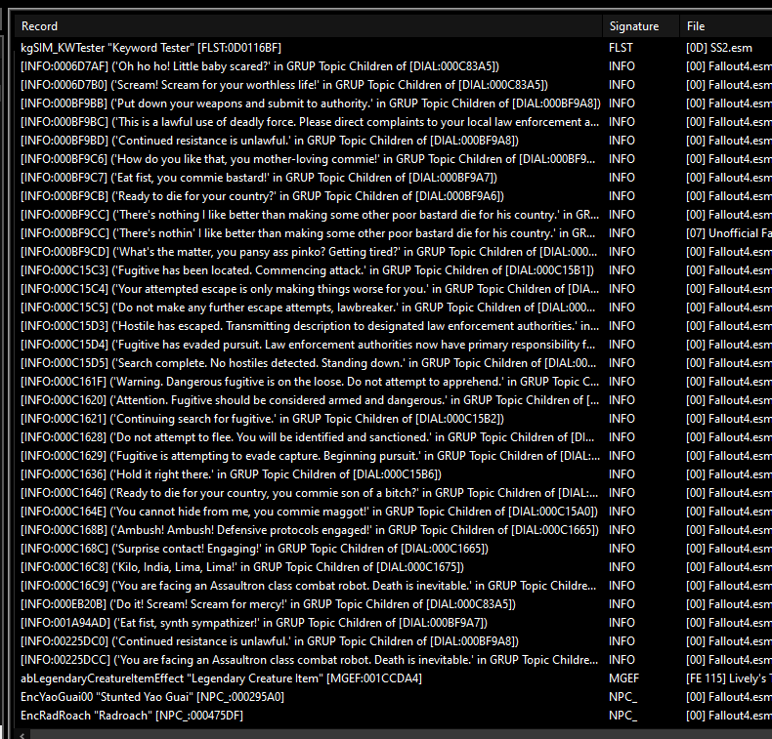Click the MGEF signature cell
The height and width of the screenshot is (739, 772).
pos(623,679)
